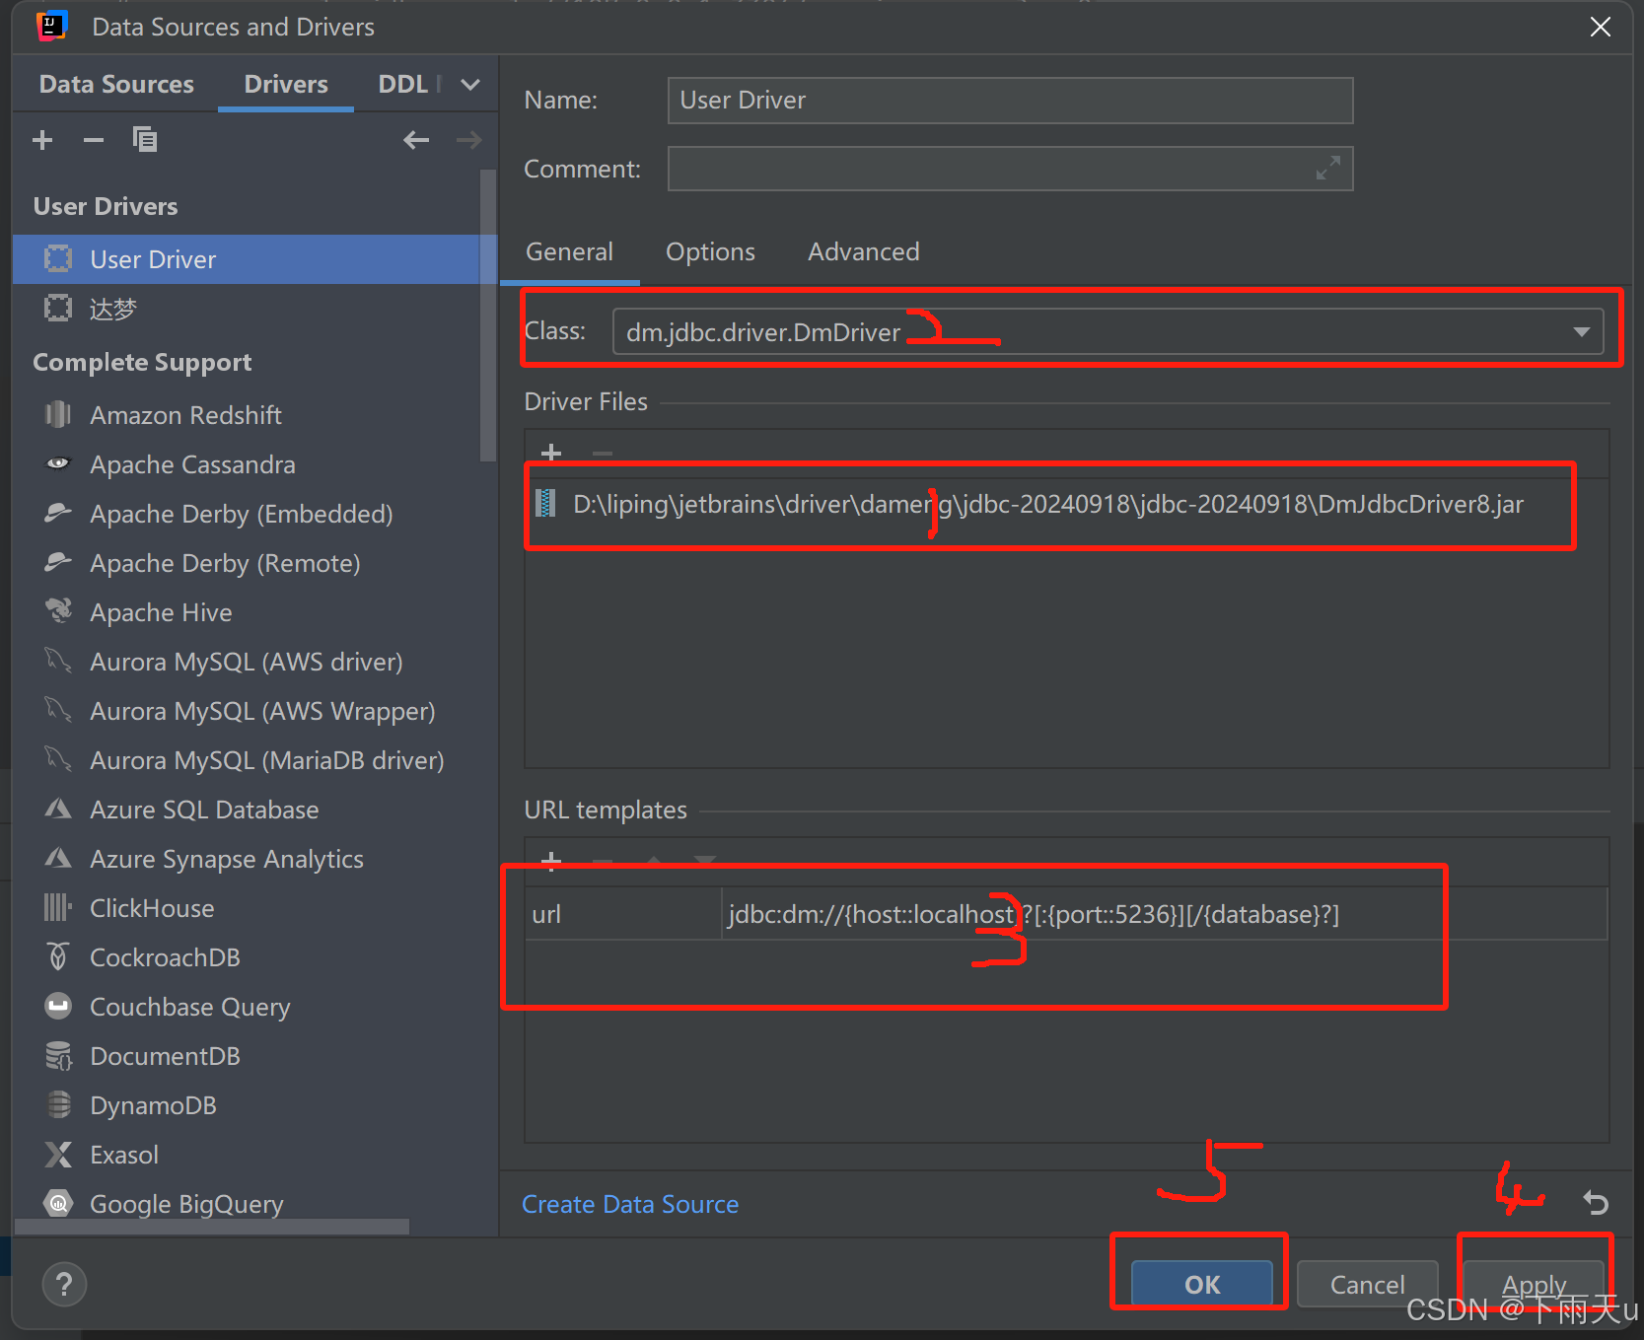
Task: Select ClickHouse driver
Action: pos(247,907)
